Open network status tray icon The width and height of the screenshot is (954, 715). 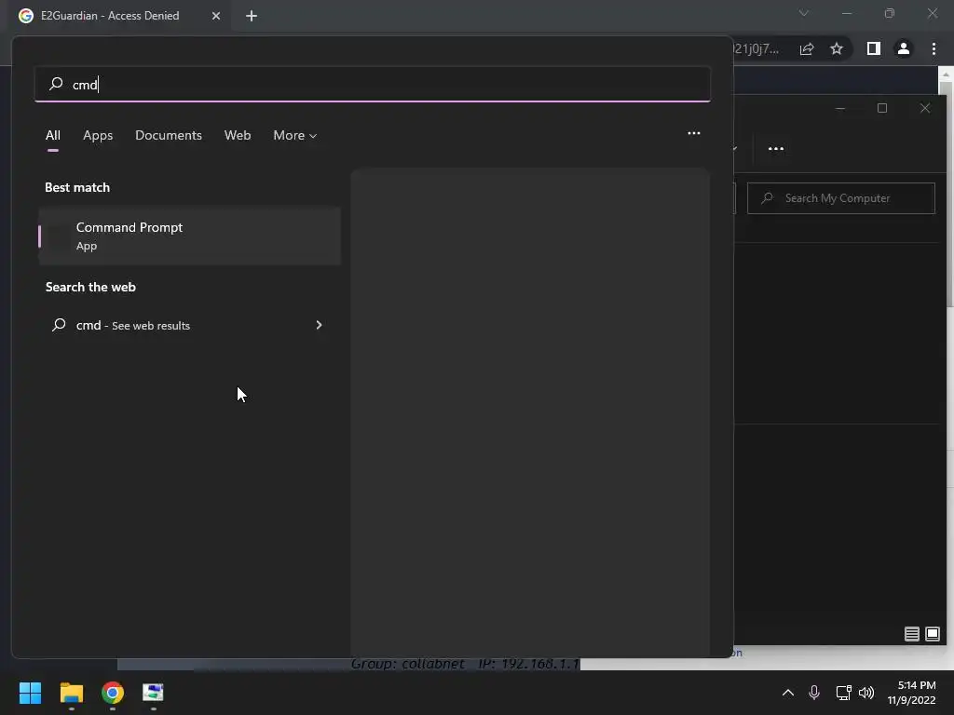[843, 693]
